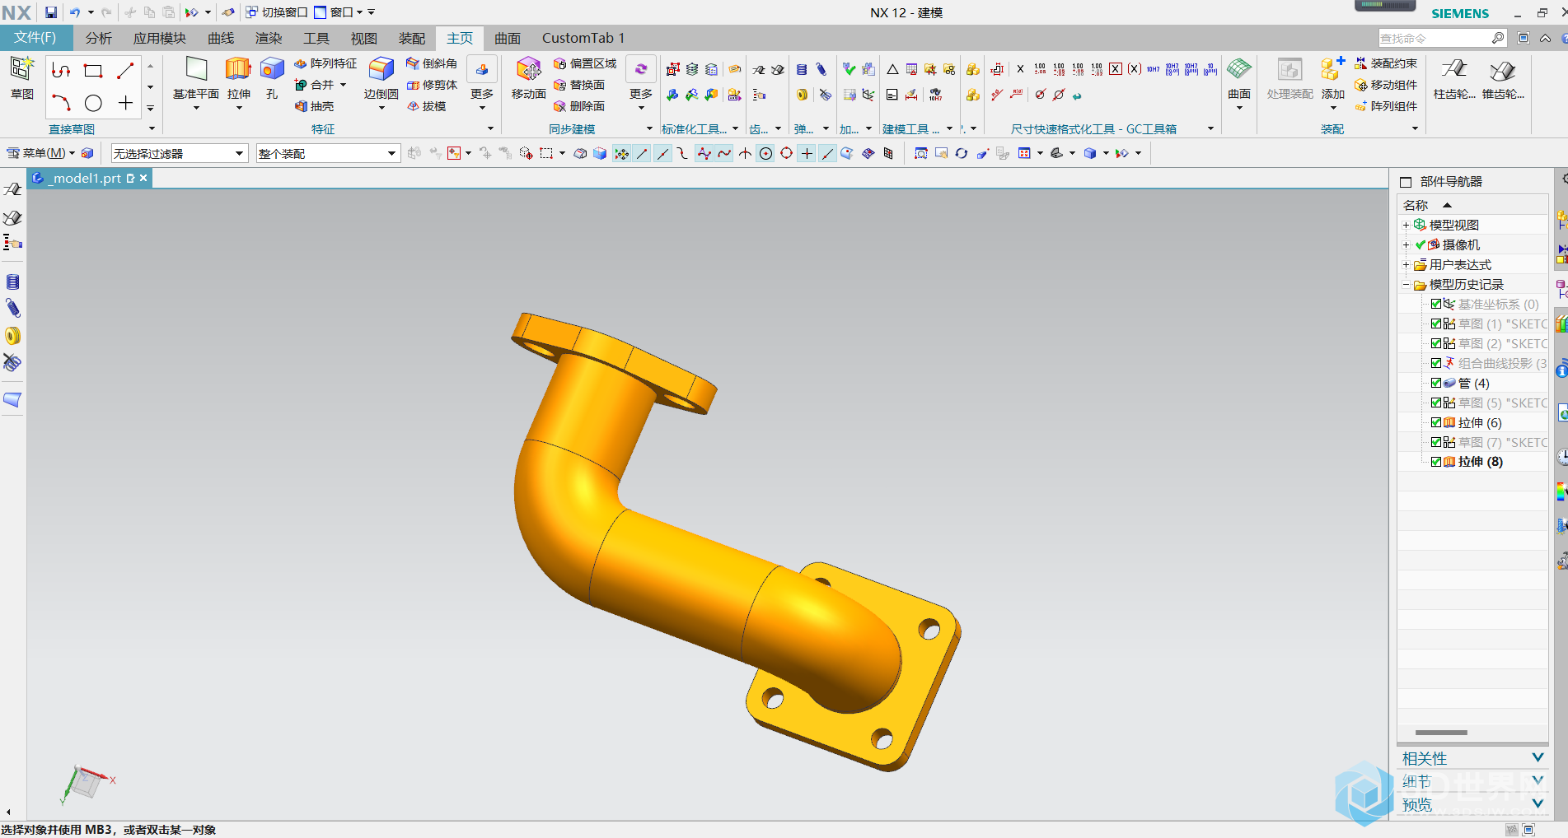Click Assembly Constraints (装配约束)

pyautogui.click(x=1386, y=63)
